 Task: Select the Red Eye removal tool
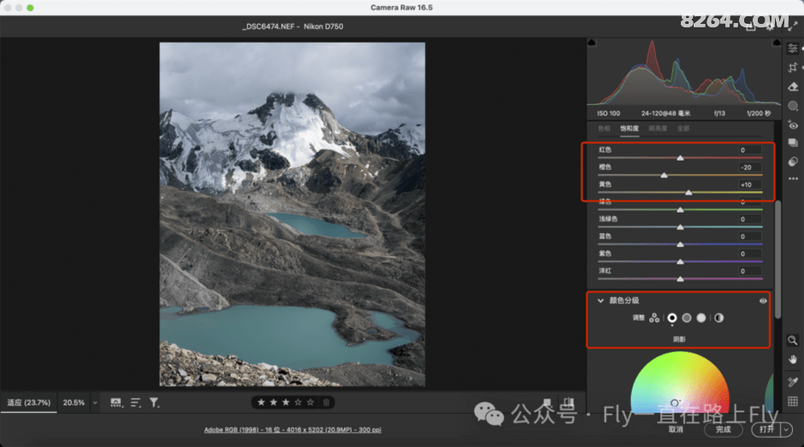(x=793, y=125)
